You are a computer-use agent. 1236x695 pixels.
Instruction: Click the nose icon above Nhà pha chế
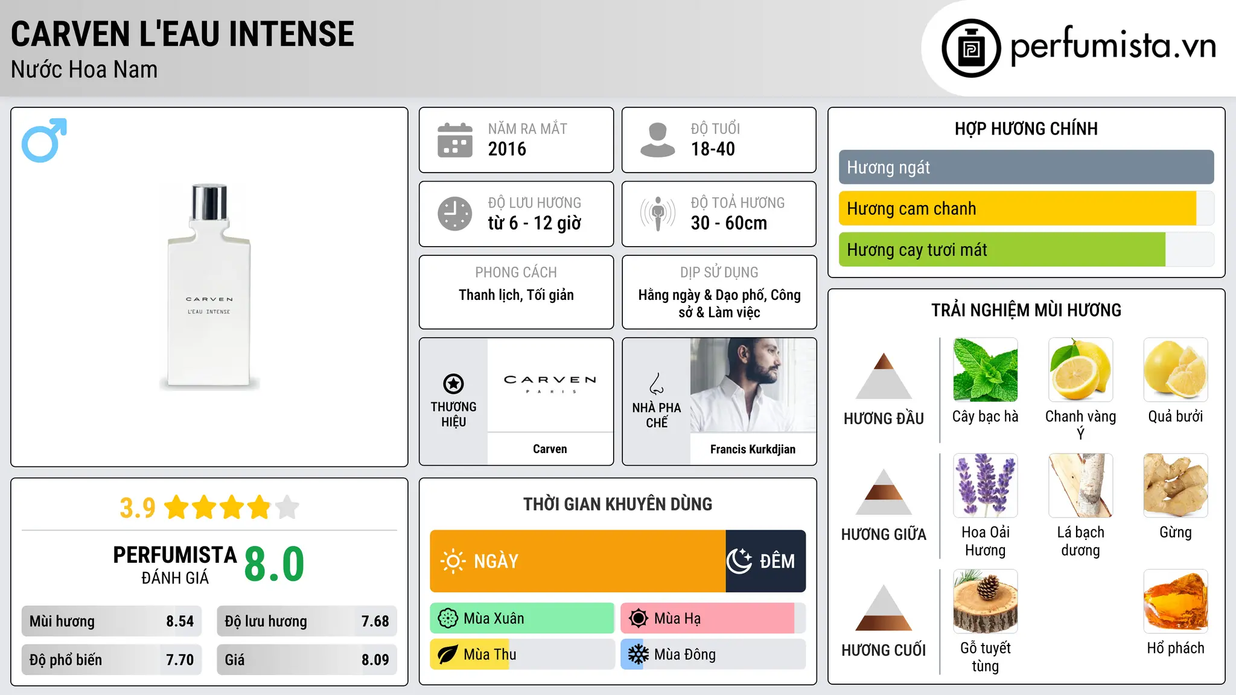tap(657, 384)
